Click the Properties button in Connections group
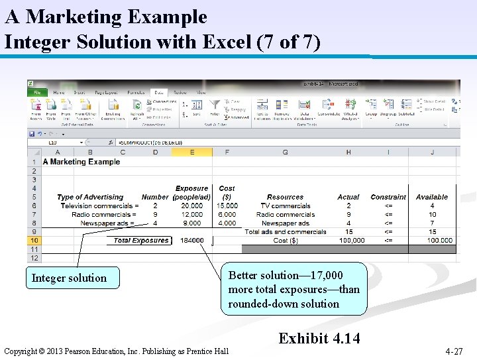Viewport: 477px width, 358px height. 160,109
